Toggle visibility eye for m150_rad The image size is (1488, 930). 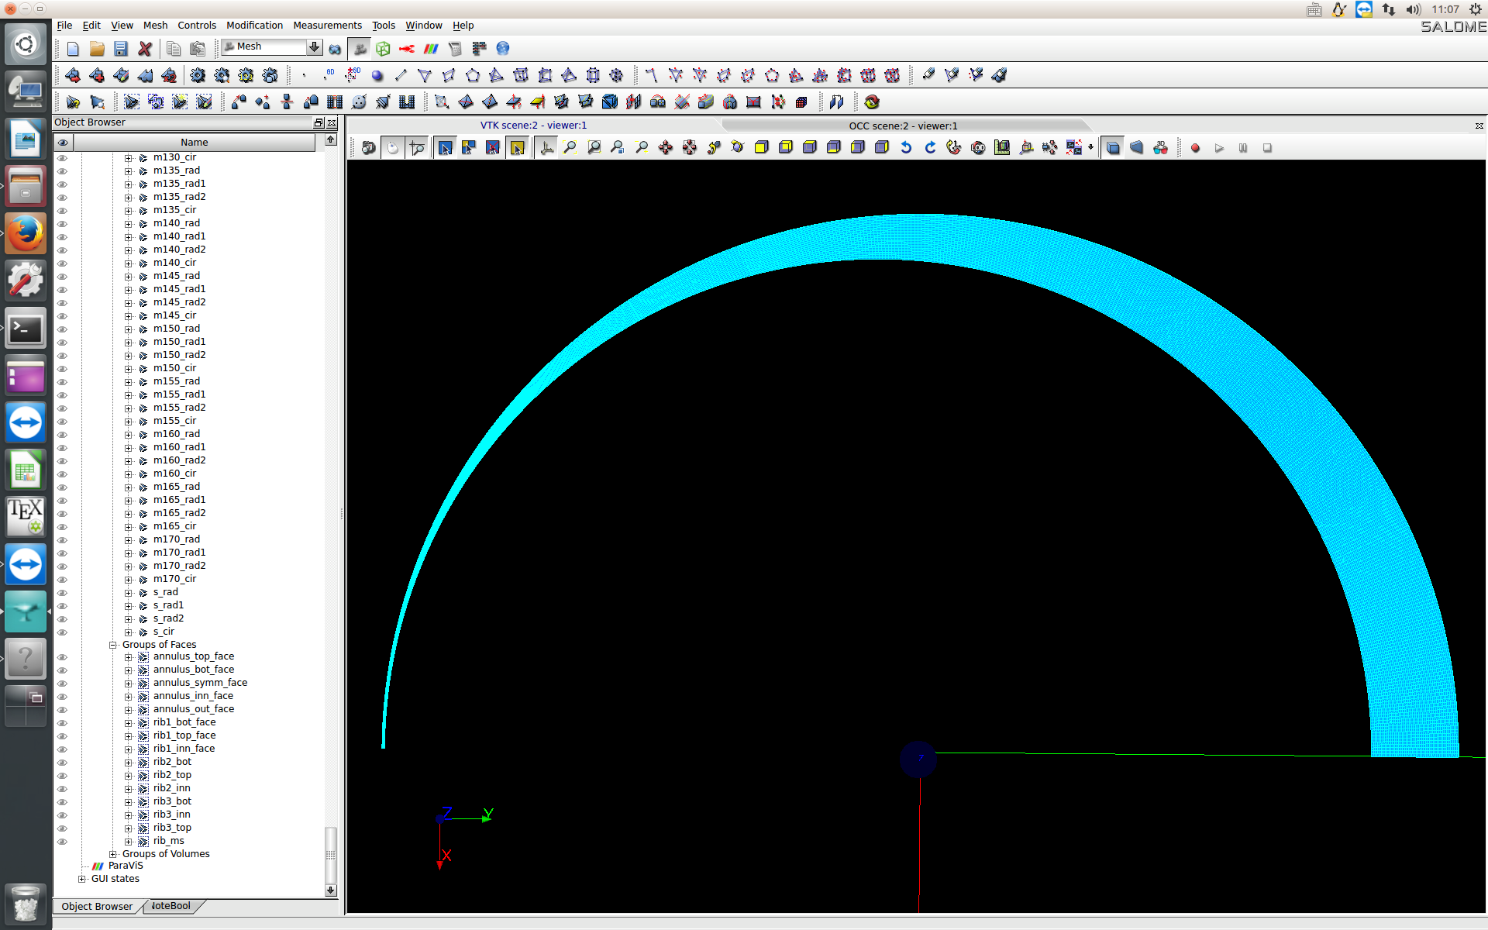tap(63, 329)
